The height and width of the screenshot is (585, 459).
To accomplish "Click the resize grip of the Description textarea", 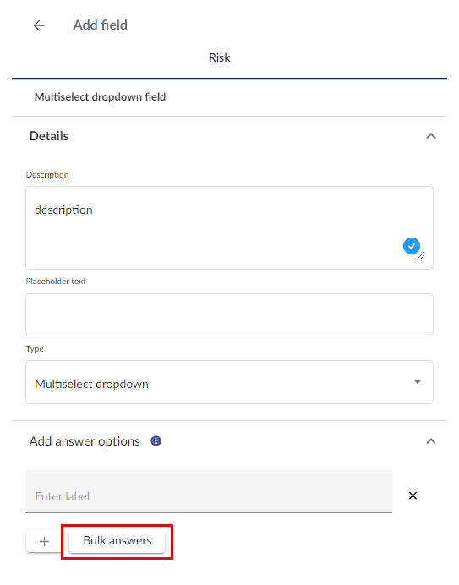I will pyautogui.click(x=421, y=255).
